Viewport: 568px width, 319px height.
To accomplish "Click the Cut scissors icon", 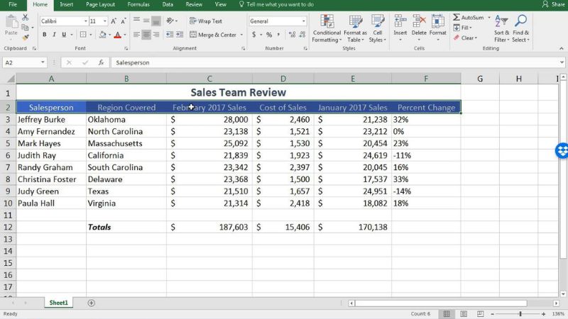I will (x=26, y=17).
